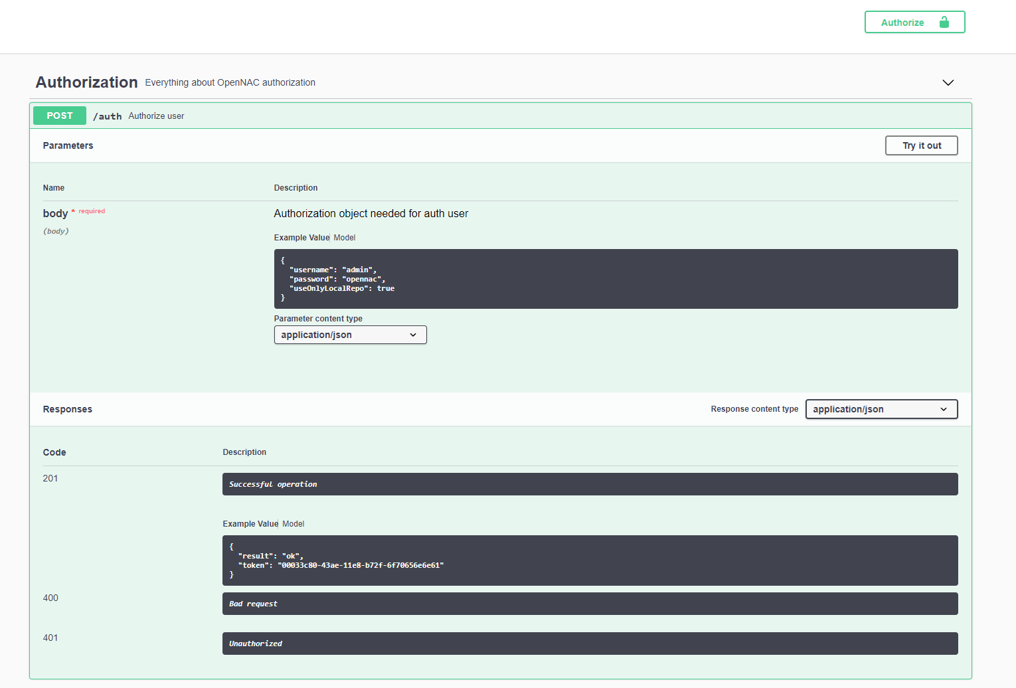1016x688 pixels.
Task: Collapse the Authorization section with the chevron
Action: [948, 82]
